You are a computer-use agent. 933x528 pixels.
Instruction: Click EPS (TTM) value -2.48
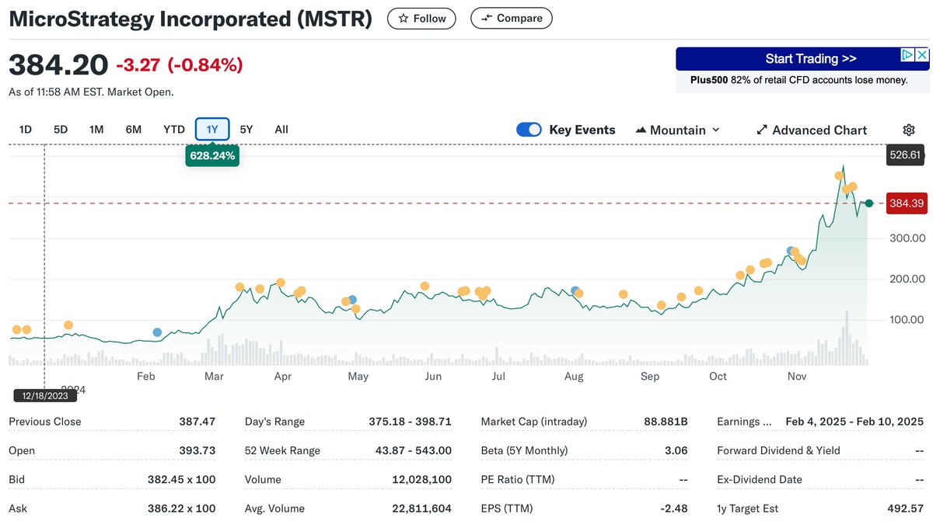(x=676, y=509)
